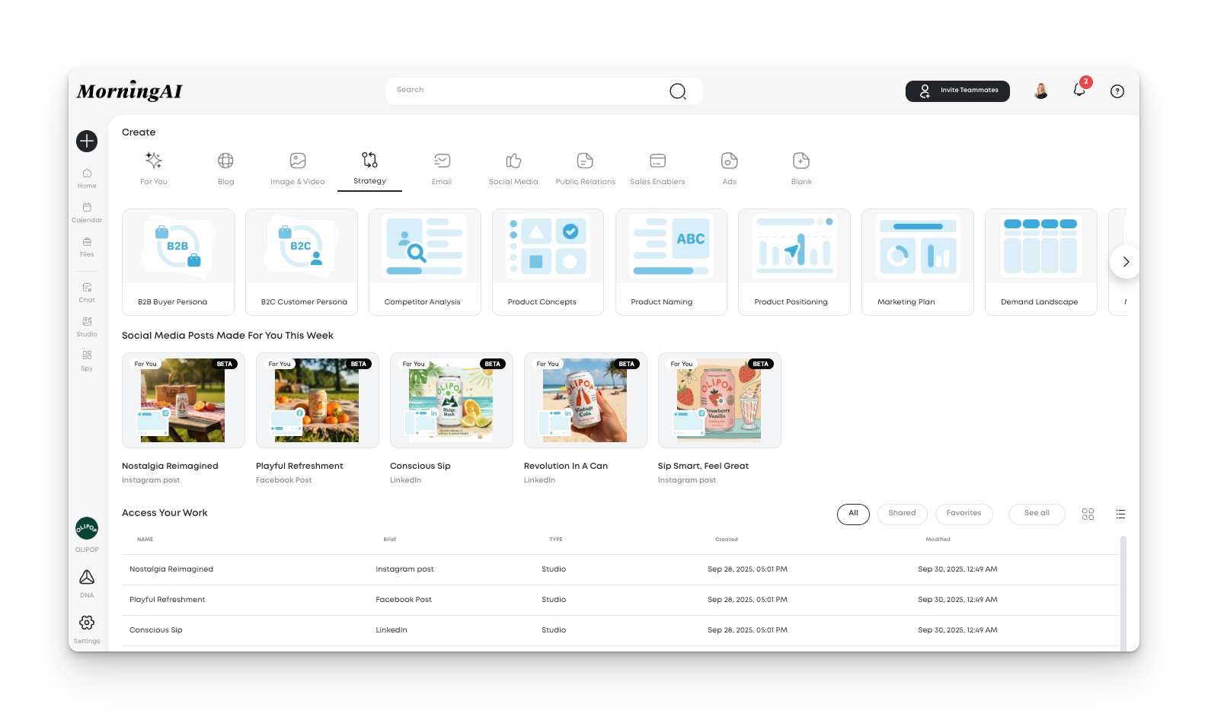This screenshot has height=720, width=1208.
Task: Switch to grid view of work
Action: tap(1088, 515)
